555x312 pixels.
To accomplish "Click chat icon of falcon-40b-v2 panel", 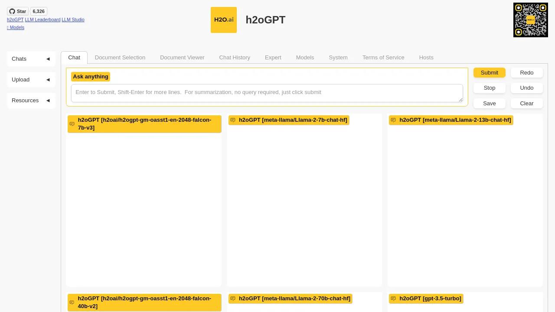I will [72, 302].
